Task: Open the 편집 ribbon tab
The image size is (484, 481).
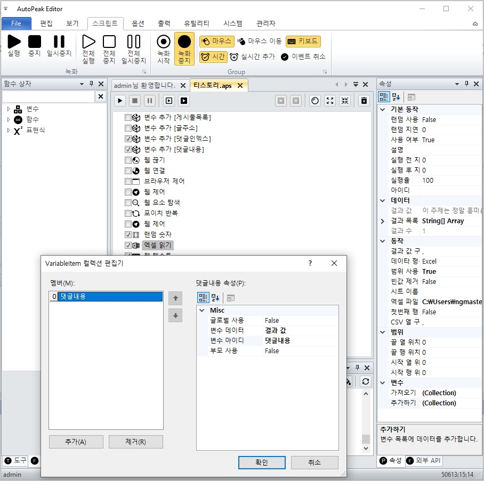Action: tap(46, 23)
